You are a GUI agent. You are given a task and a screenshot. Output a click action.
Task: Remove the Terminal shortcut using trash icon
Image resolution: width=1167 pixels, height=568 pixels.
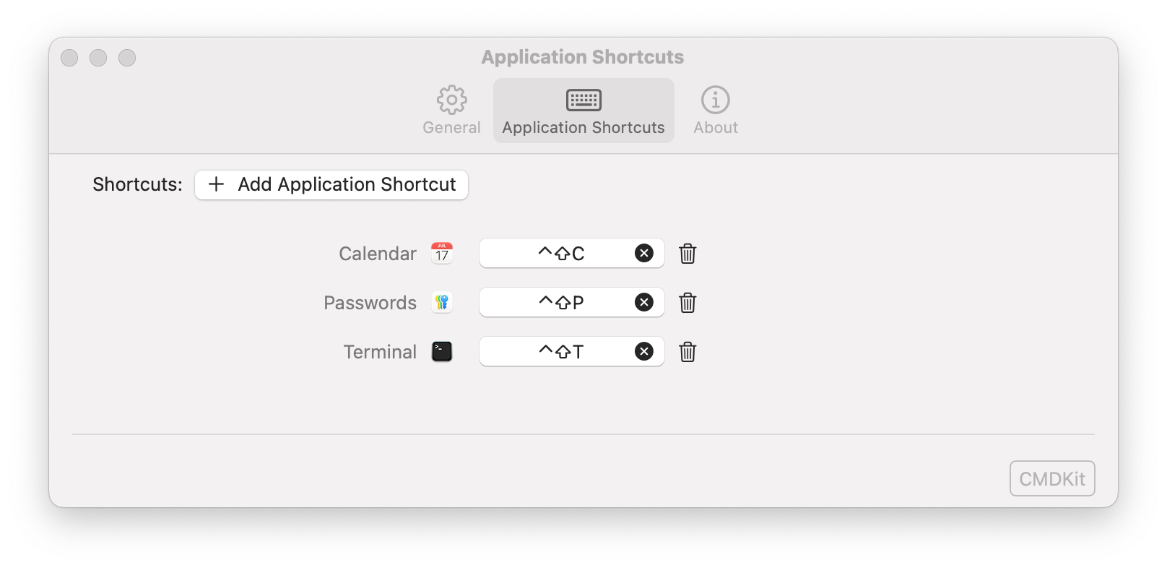pos(687,352)
